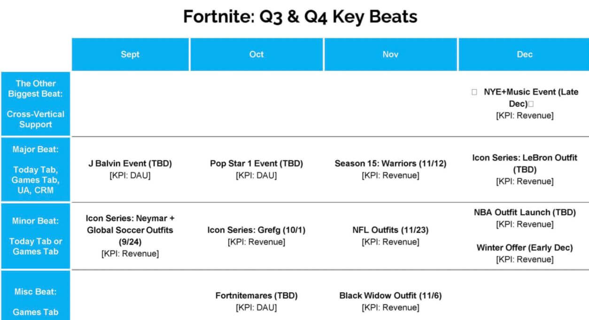Select the Sept column header
Image resolution: width=589 pixels, height=320 pixels.
click(130, 55)
